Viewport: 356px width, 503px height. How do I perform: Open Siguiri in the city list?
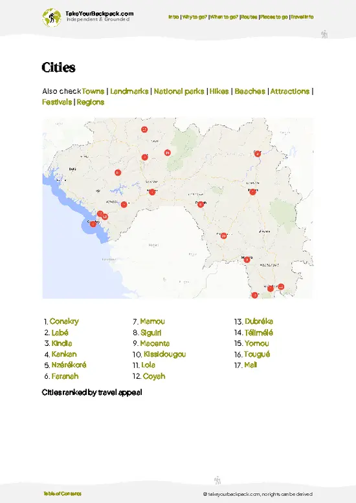[x=151, y=333]
